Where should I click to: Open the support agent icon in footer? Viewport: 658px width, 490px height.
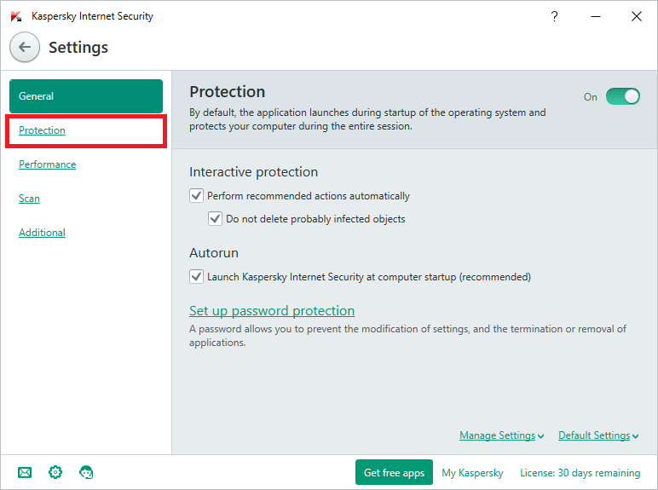point(86,472)
